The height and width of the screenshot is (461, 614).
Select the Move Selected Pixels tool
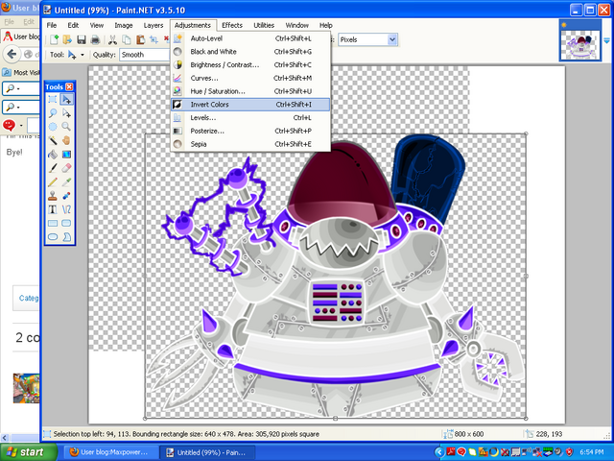[66, 100]
